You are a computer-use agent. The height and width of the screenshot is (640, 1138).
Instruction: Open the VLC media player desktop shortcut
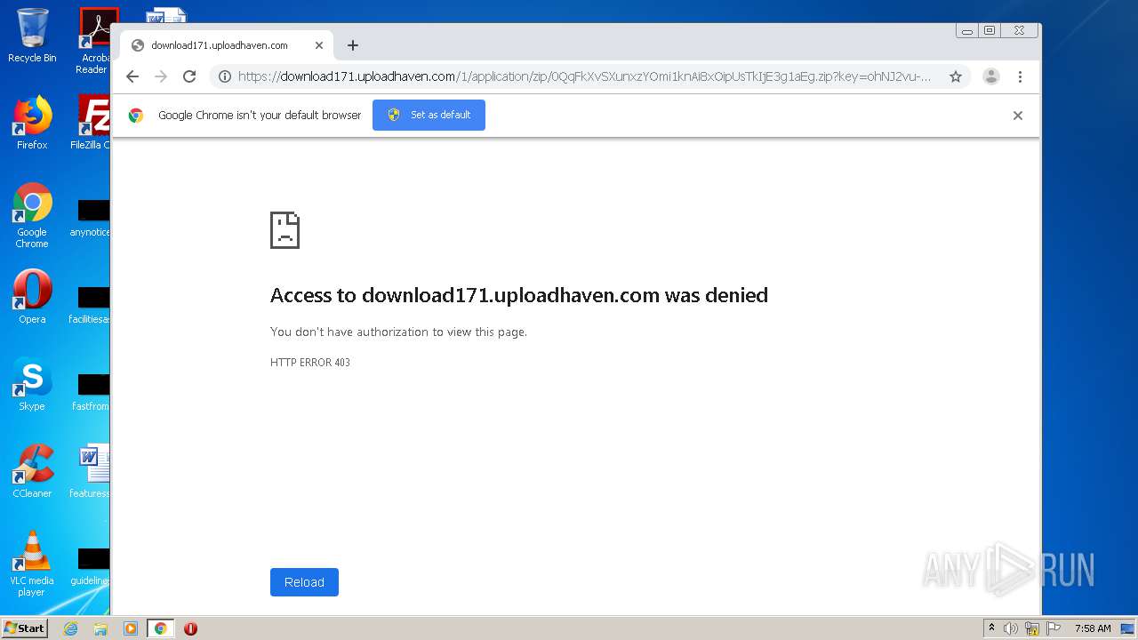coord(32,564)
